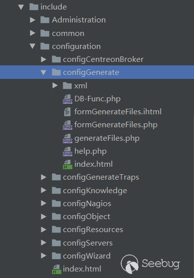Expand the configWizard folder arrow

[43, 256]
